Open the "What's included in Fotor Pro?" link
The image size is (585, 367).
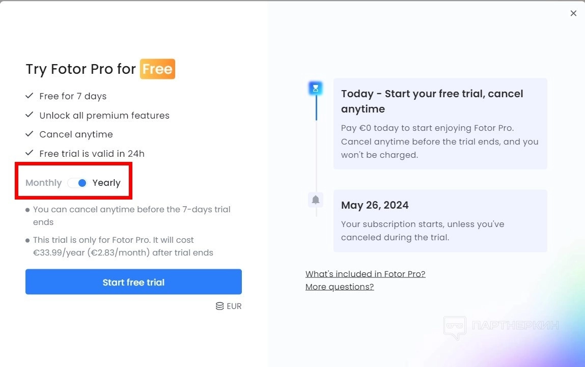coord(365,274)
